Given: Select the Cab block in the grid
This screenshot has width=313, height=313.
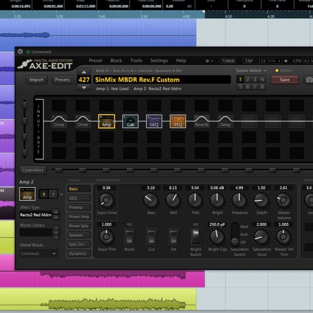Looking at the screenshot, I should click(130, 121).
